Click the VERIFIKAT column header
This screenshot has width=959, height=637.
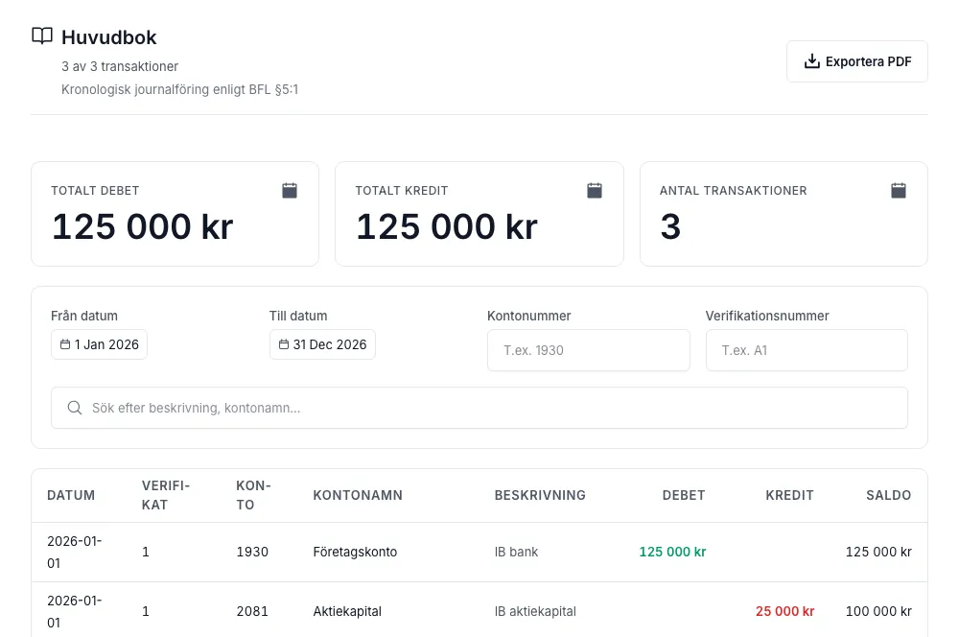click(166, 495)
